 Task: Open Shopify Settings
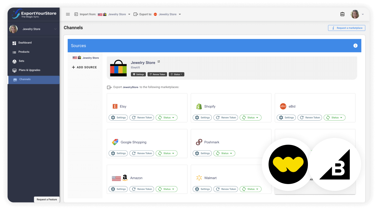(x=202, y=117)
